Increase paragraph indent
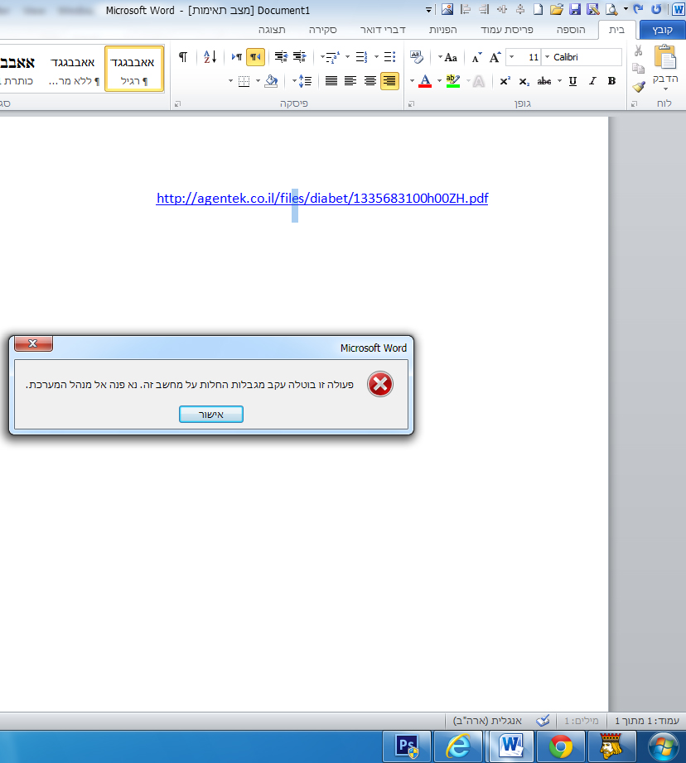This screenshot has height=763, width=686. click(x=281, y=57)
